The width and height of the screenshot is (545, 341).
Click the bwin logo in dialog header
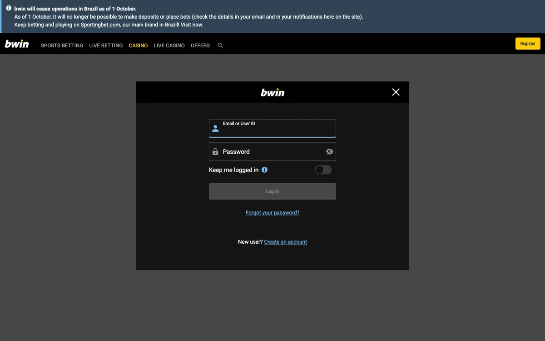click(x=272, y=92)
